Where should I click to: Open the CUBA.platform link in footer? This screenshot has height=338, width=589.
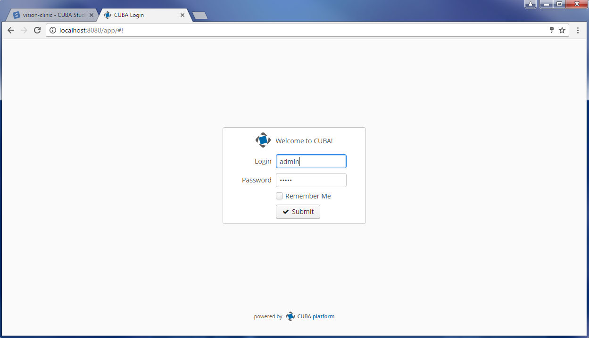click(316, 316)
